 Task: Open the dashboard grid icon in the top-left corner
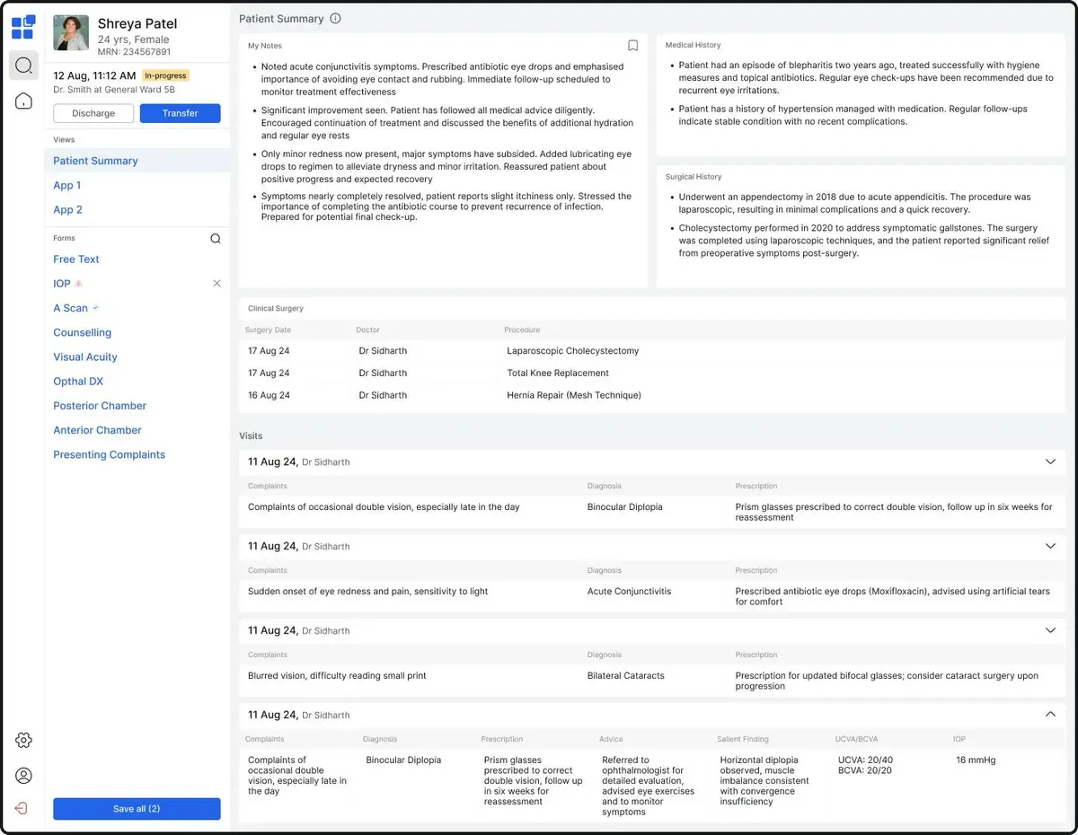[x=23, y=27]
